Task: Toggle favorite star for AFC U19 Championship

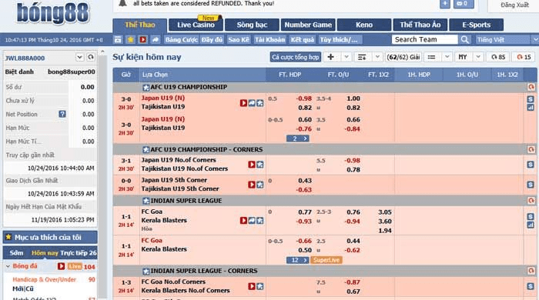Action: point(146,88)
